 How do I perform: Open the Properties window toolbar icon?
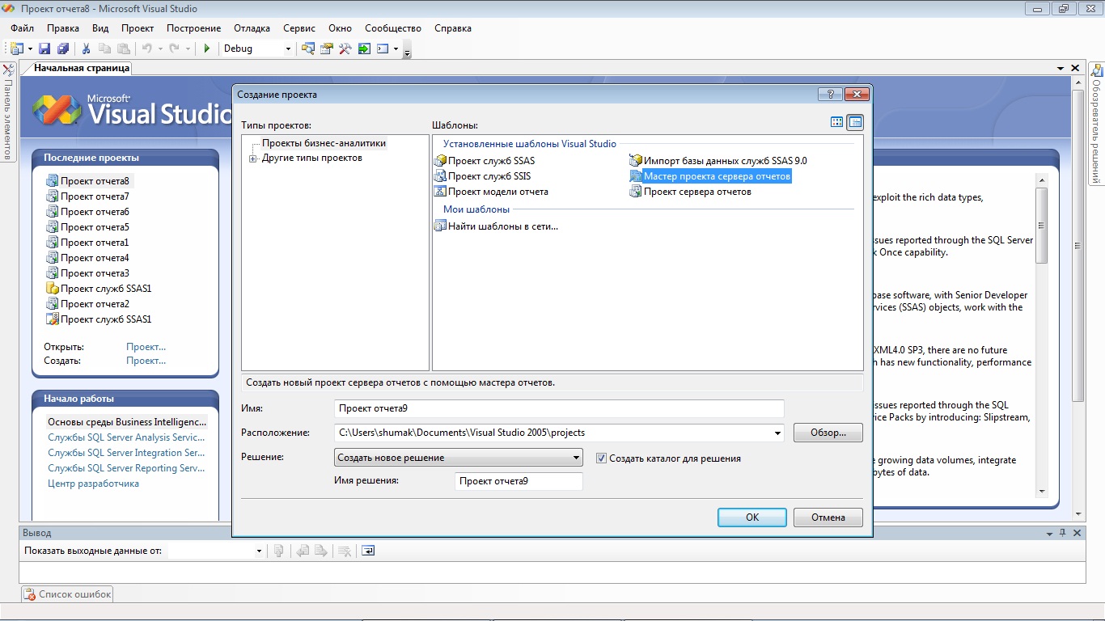click(x=327, y=49)
